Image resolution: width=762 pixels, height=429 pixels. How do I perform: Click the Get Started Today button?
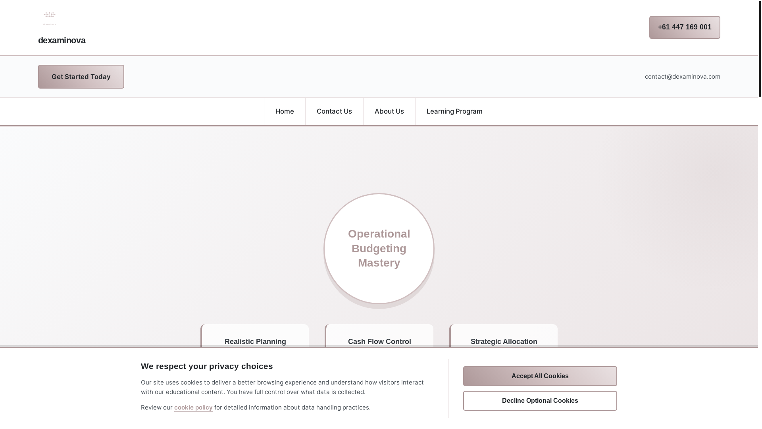[x=81, y=77]
